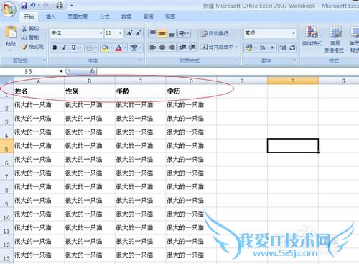Image resolution: width=359 pixels, height=264 pixels.
Task: Expand fill color palette arrow
Action: click(x=111, y=47)
